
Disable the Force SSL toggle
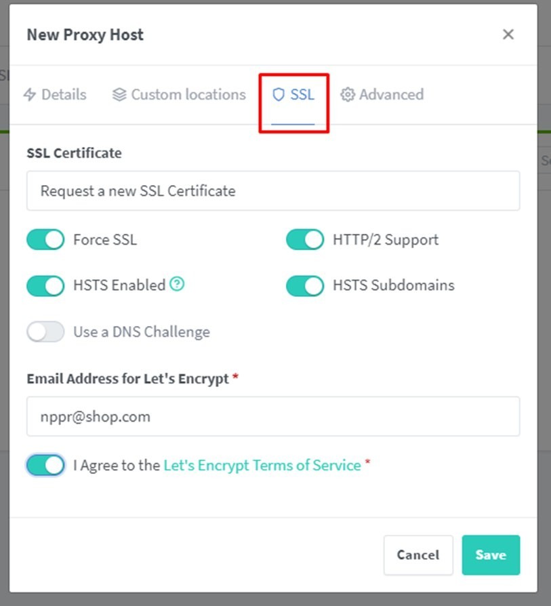tap(45, 239)
